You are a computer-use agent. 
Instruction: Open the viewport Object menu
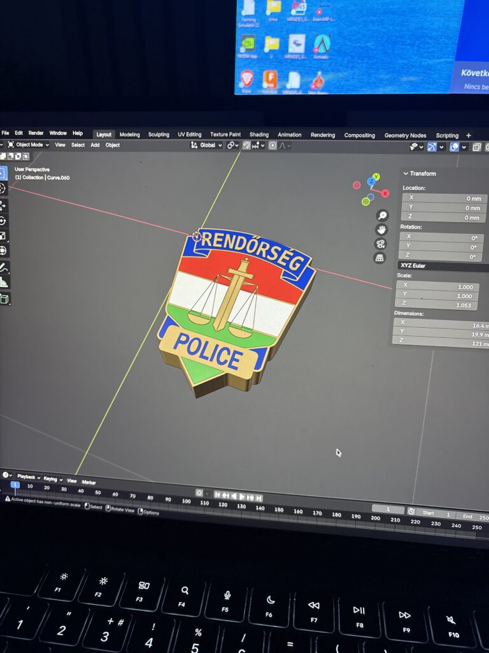[113, 145]
